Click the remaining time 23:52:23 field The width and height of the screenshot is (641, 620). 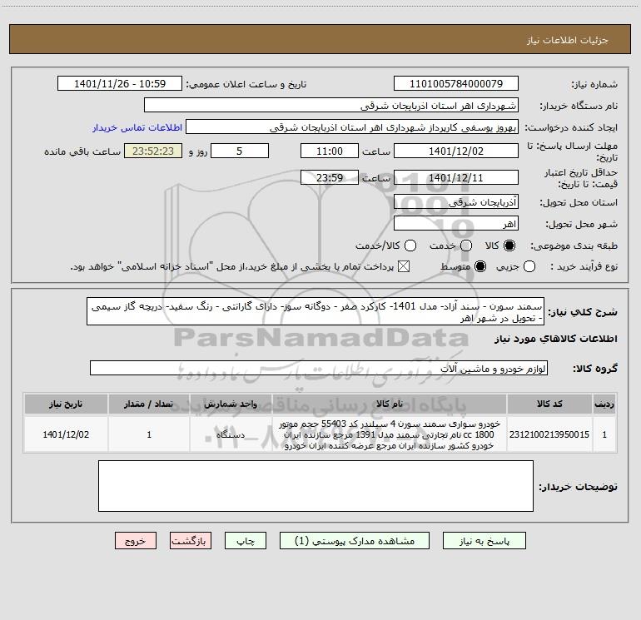point(153,151)
